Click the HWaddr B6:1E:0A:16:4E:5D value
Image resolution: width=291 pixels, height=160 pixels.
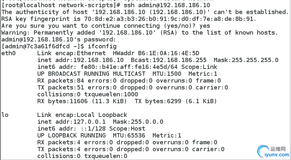(x=156, y=53)
